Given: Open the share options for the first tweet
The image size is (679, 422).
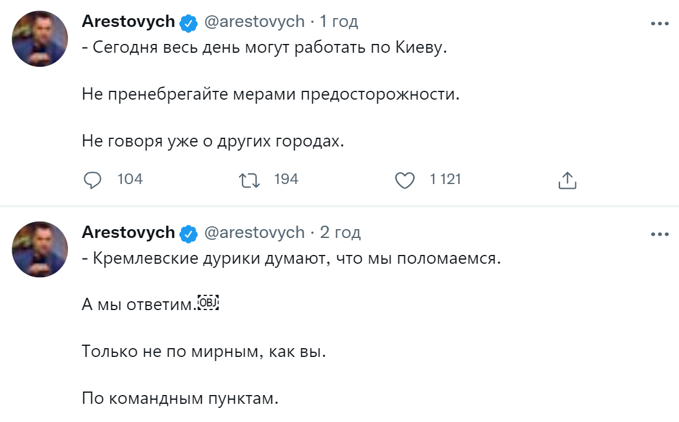Looking at the screenshot, I should (x=567, y=180).
